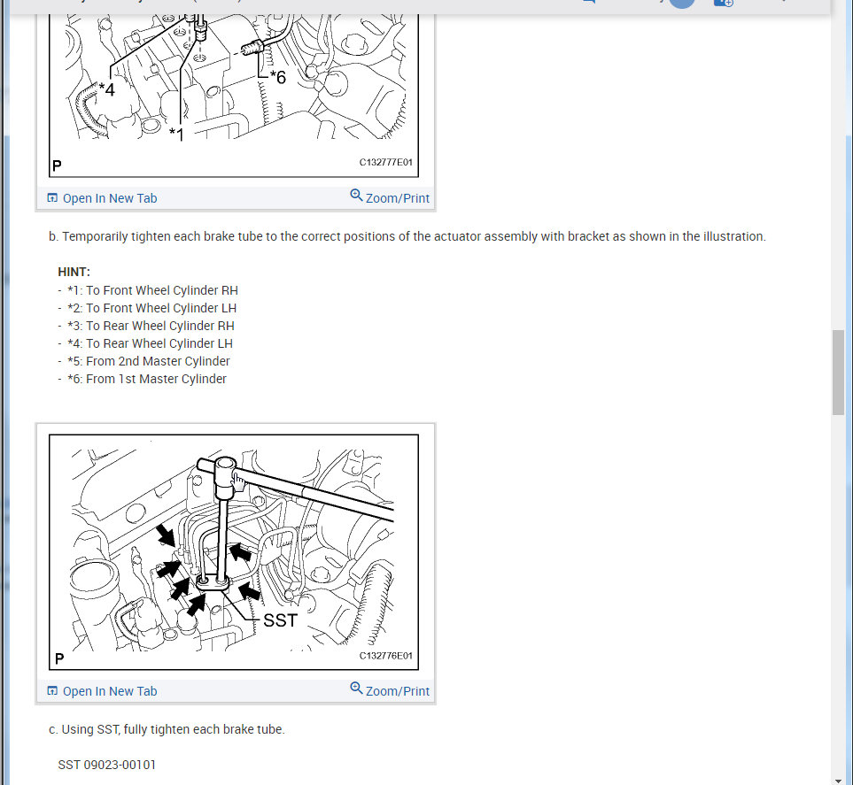This screenshot has height=785, width=853.
Task: Click the magnifier icon under illustration C132777E01
Action: pyautogui.click(x=356, y=195)
